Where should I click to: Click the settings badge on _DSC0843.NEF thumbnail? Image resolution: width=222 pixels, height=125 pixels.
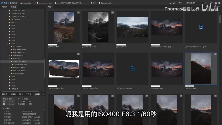78,12
